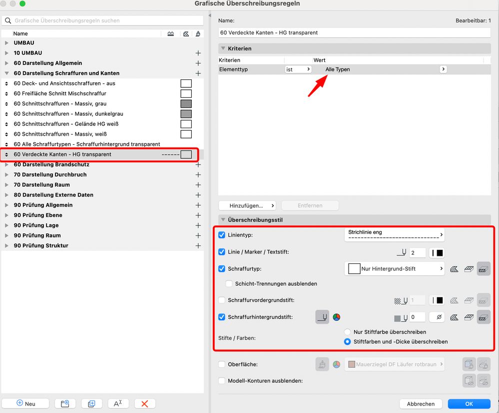Open the Alle Typen value chevron

click(444, 69)
